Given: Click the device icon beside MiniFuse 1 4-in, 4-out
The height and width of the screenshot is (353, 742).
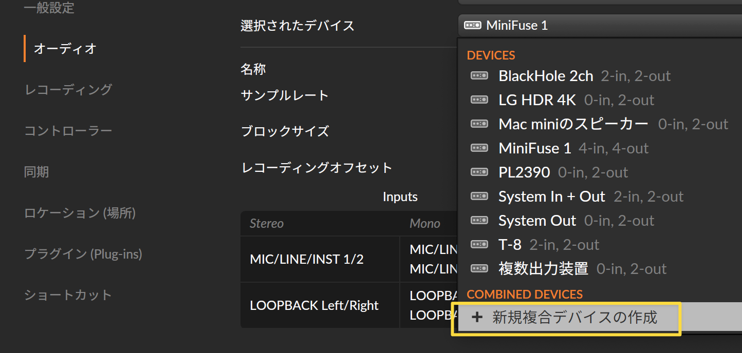Looking at the screenshot, I should [479, 148].
